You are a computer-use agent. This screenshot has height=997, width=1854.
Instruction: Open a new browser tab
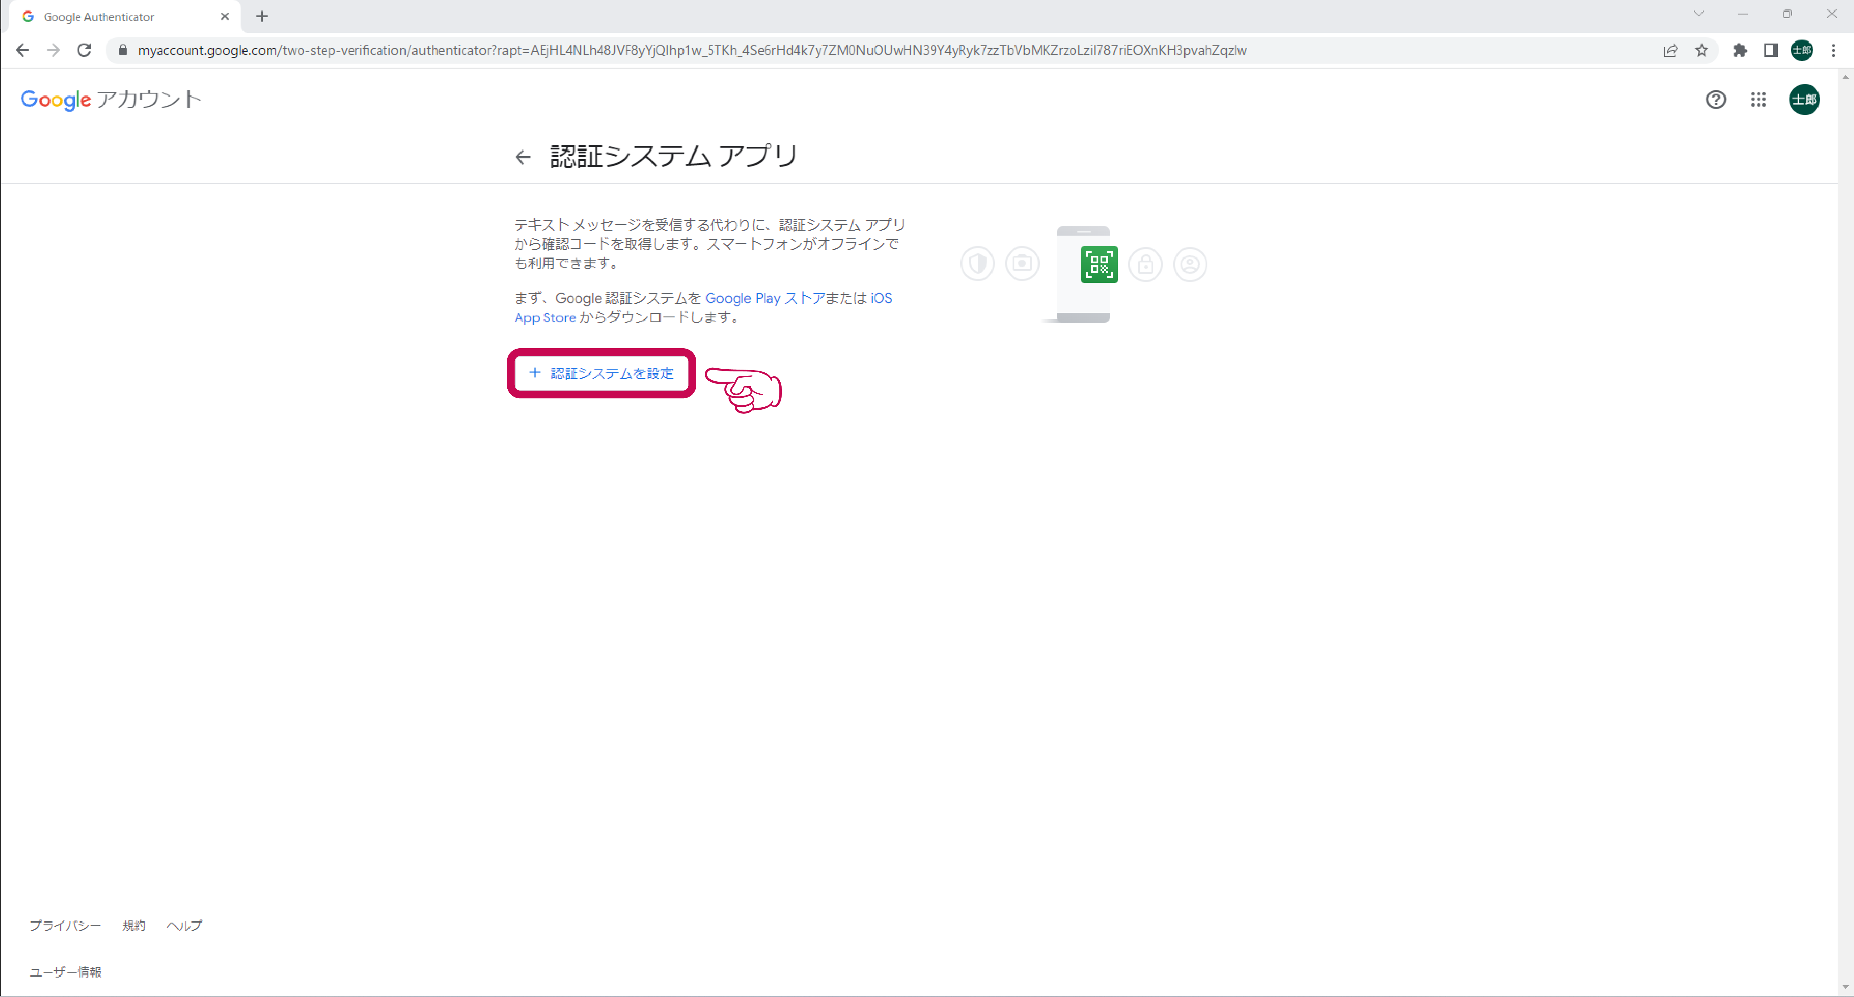pos(262,17)
